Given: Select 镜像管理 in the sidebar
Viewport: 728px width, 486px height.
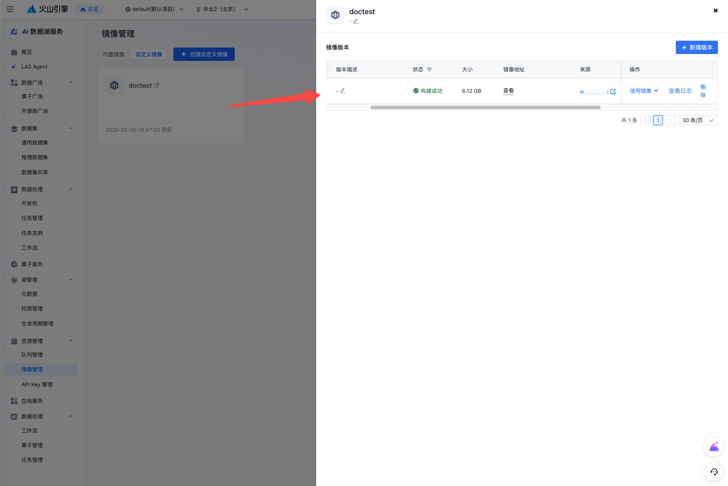Looking at the screenshot, I should 41,369.
